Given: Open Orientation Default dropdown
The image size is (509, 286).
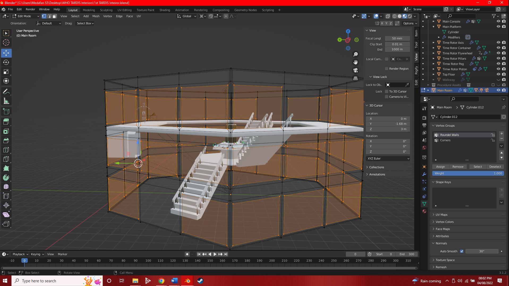Looking at the screenshot, I should pyautogui.click(x=49, y=23).
